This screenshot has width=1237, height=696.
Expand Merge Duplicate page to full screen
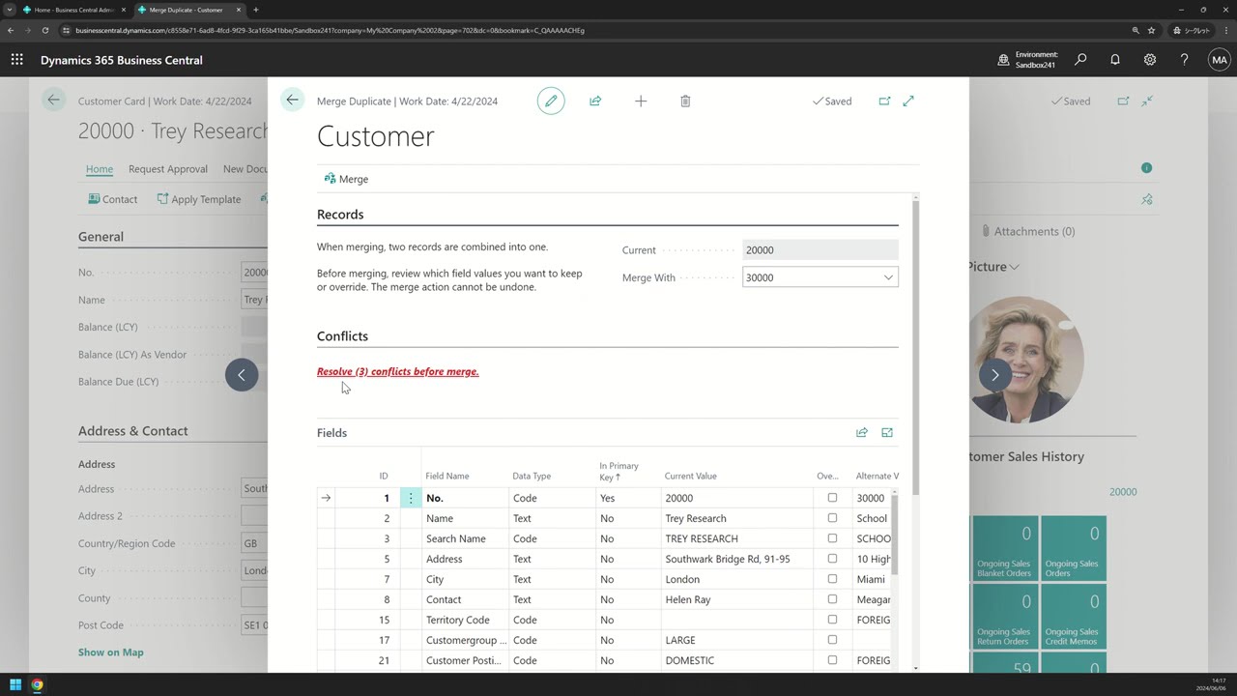[x=908, y=101]
